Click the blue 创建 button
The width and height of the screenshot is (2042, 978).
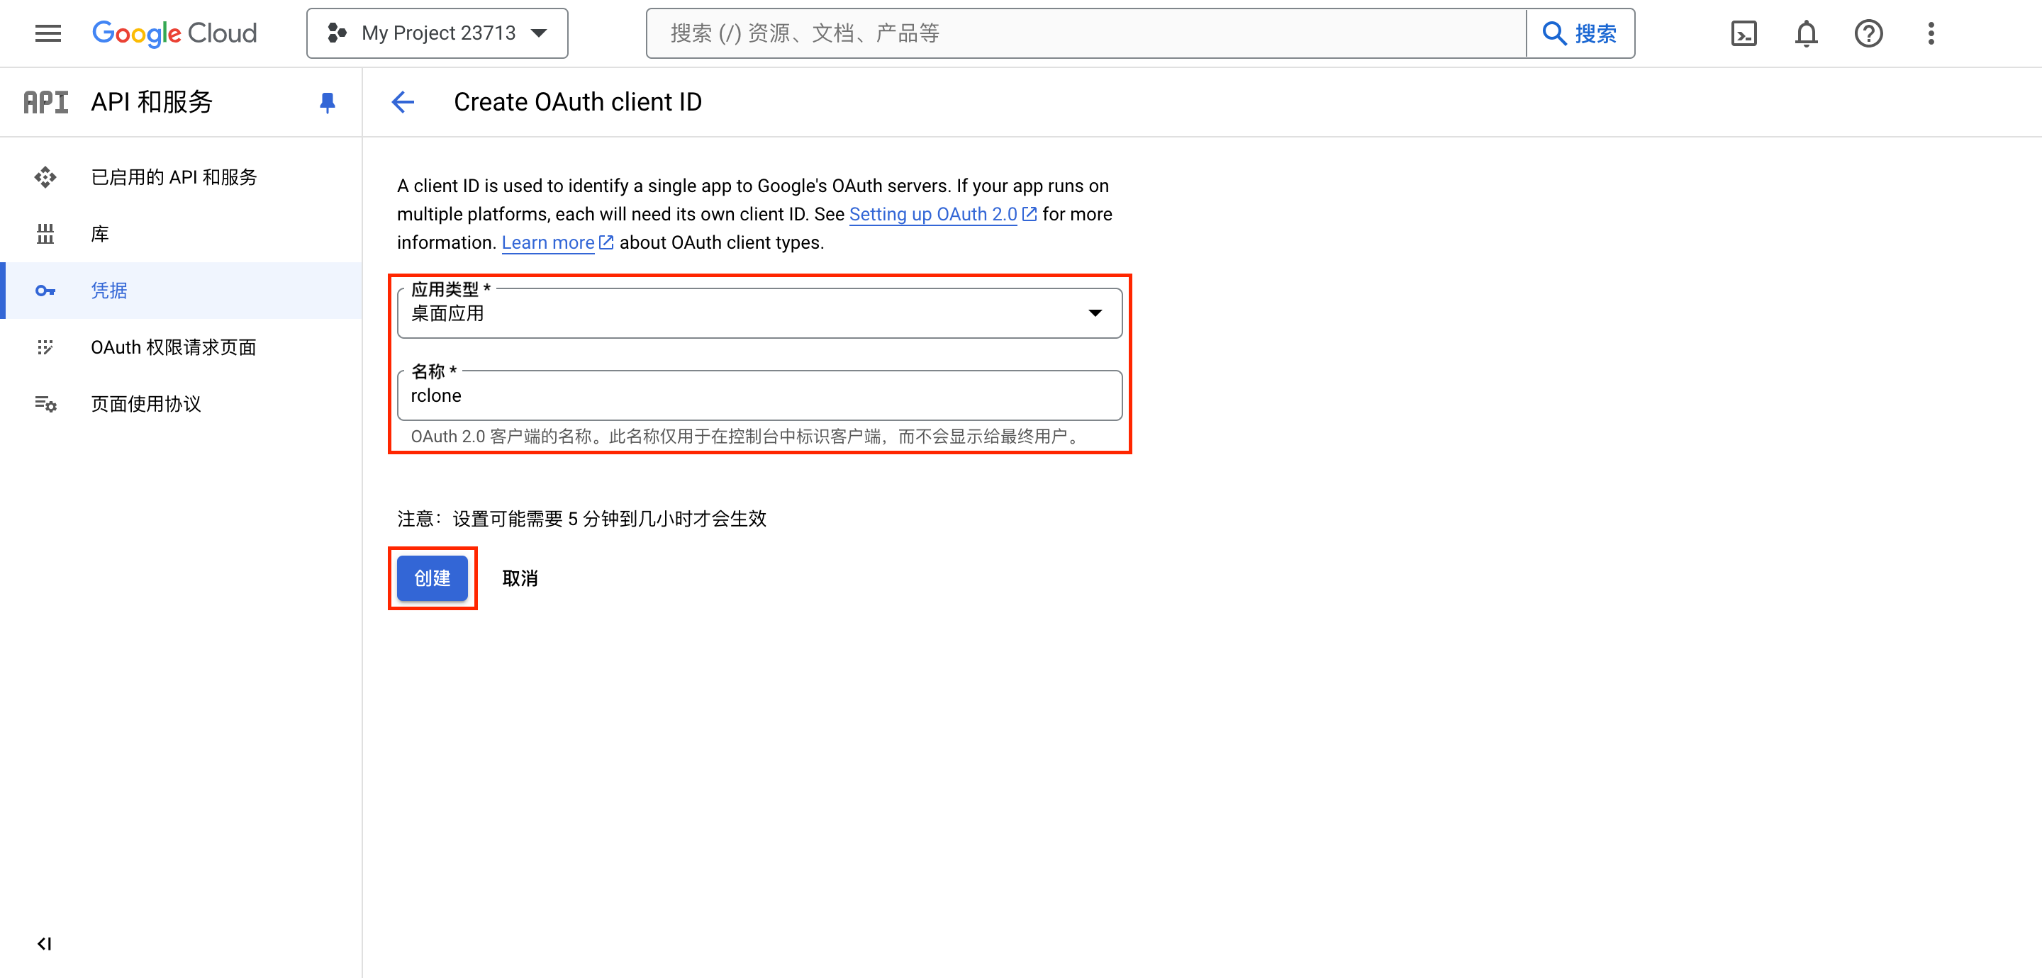pyautogui.click(x=432, y=578)
